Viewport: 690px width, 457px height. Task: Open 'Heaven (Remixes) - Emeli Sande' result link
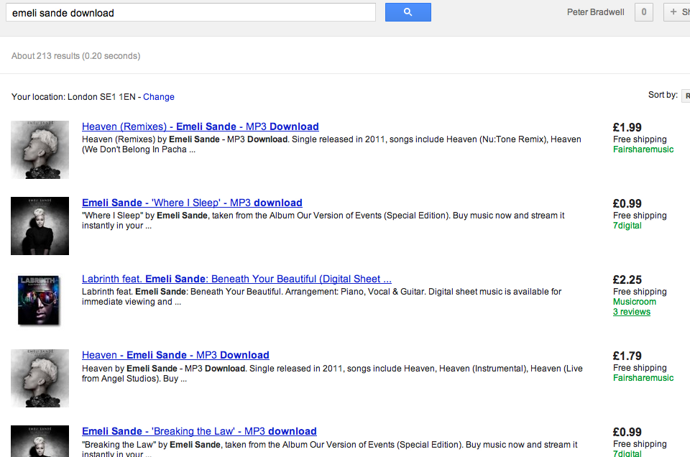(200, 126)
